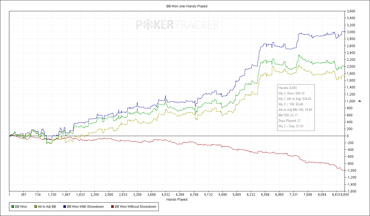Click "Days Played: 21" in the tooltip
The height and width of the screenshot is (216, 370).
click(x=289, y=121)
